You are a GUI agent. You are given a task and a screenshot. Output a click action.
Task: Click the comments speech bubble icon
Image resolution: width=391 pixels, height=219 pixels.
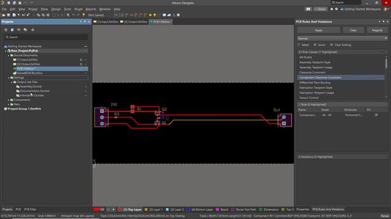coord(308,9)
